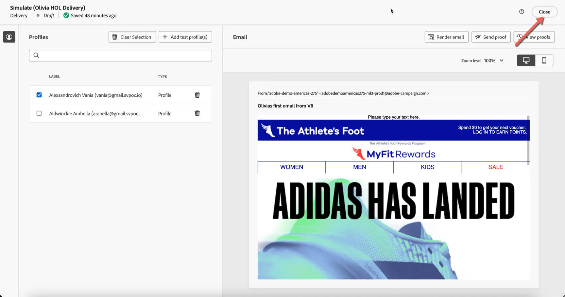Click the Render email button
Screen dimensions: 565x297
446,37
